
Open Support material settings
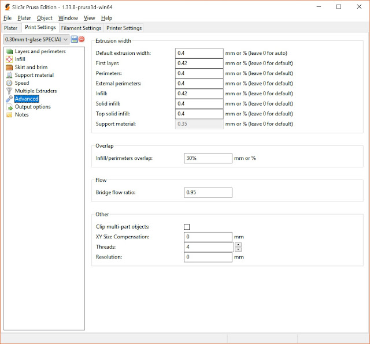click(x=34, y=75)
